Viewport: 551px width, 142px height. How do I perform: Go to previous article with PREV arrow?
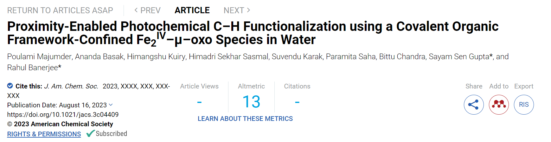147,10
